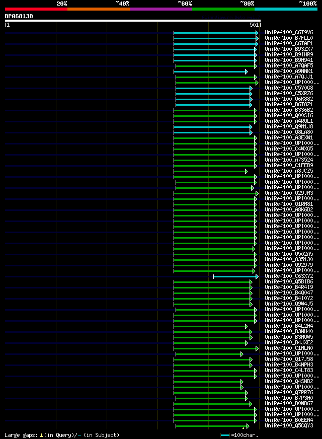The image size is (322, 439).
Task: Open the UniRef100_B6T8Z1 entry
Action: click(289, 104)
